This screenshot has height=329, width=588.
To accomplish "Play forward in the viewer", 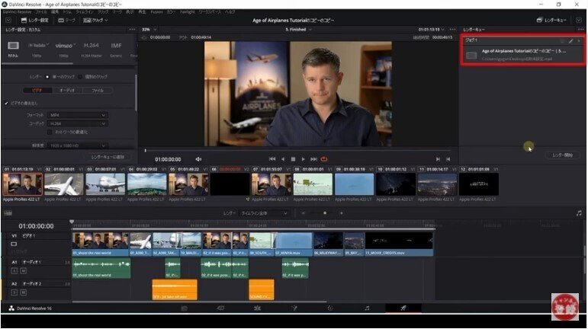I will (304, 159).
